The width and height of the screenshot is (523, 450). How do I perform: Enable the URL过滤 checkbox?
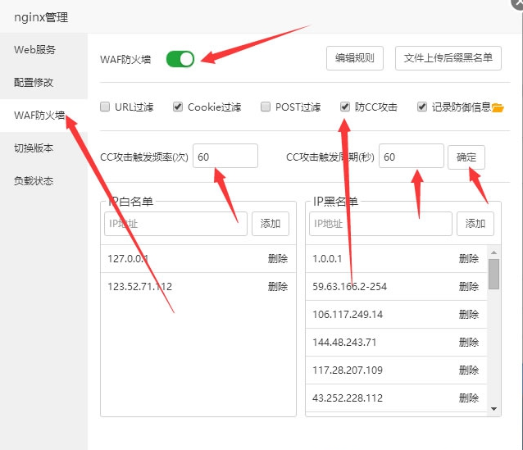(105, 107)
